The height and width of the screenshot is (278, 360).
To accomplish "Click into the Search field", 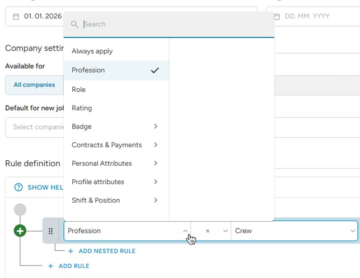I will click(x=174, y=25).
